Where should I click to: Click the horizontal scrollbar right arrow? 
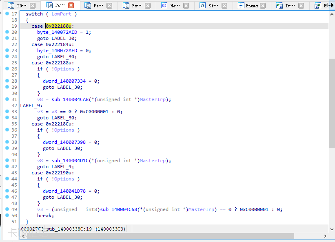pos(325,236)
